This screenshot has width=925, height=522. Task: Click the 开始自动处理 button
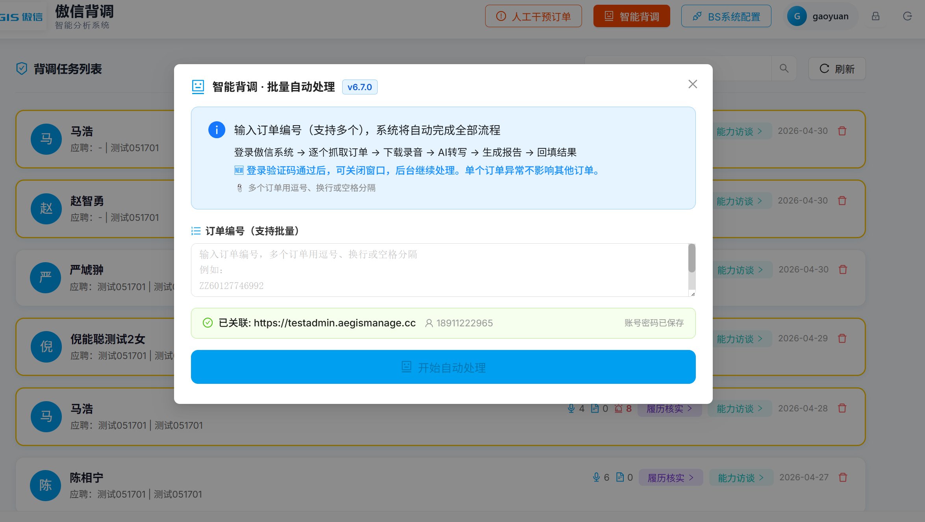pos(443,367)
